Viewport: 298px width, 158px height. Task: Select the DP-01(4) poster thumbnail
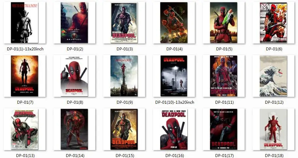(x=174, y=23)
